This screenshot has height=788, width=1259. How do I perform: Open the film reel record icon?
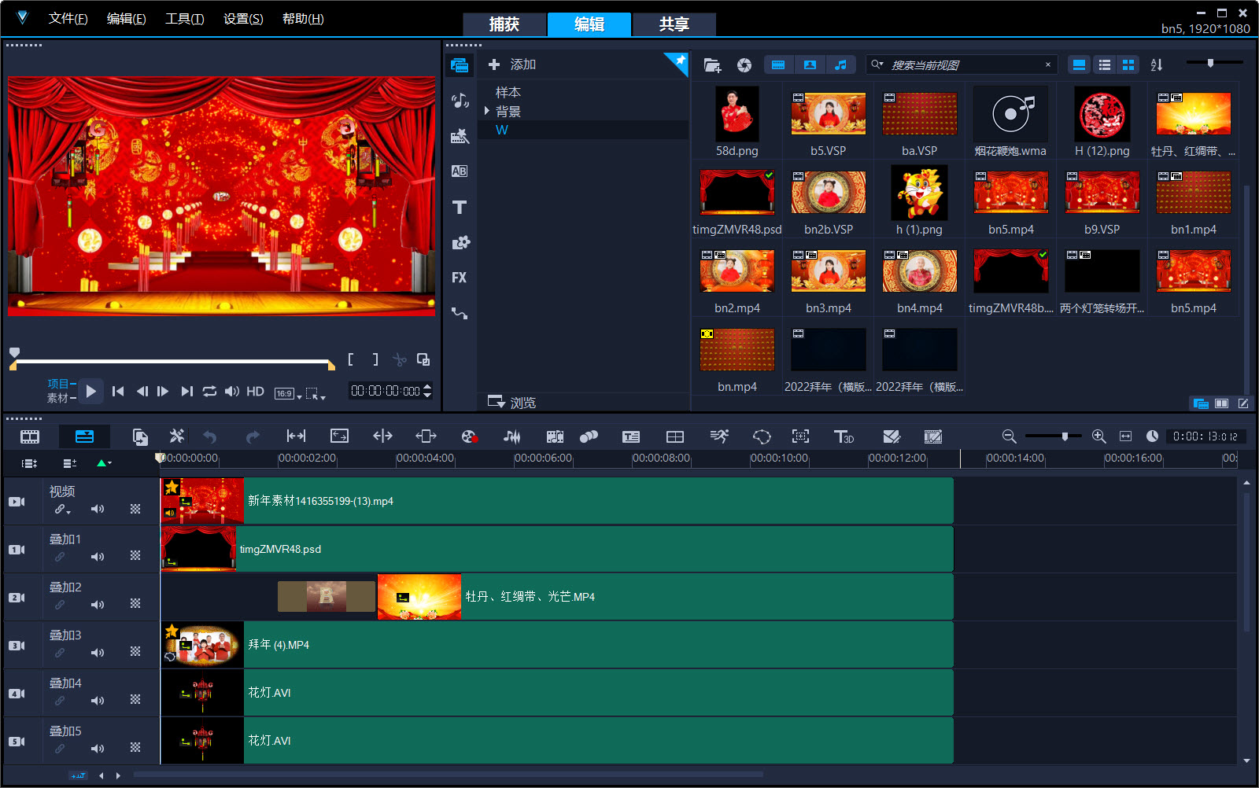(469, 436)
